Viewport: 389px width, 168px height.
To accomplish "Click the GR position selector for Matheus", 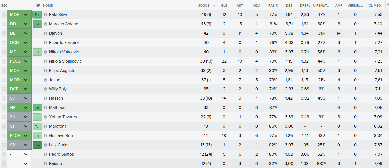I will tap(19, 108).
